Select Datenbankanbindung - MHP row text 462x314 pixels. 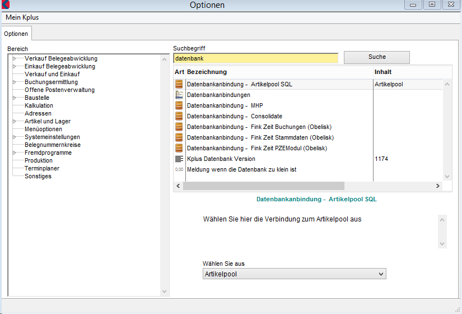(225, 105)
